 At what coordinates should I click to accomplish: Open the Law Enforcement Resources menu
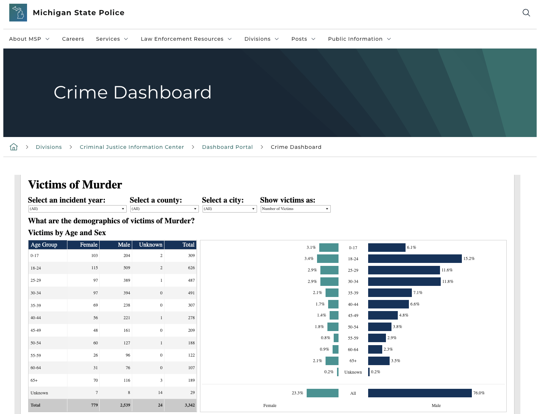point(182,39)
